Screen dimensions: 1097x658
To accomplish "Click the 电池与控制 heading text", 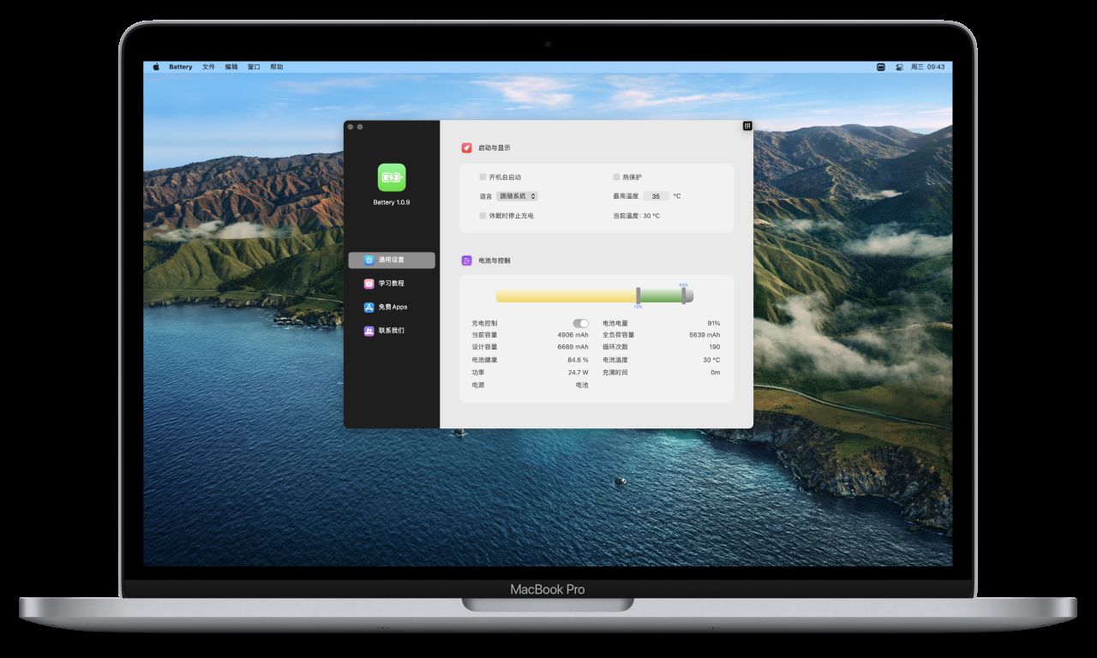I will pos(495,260).
